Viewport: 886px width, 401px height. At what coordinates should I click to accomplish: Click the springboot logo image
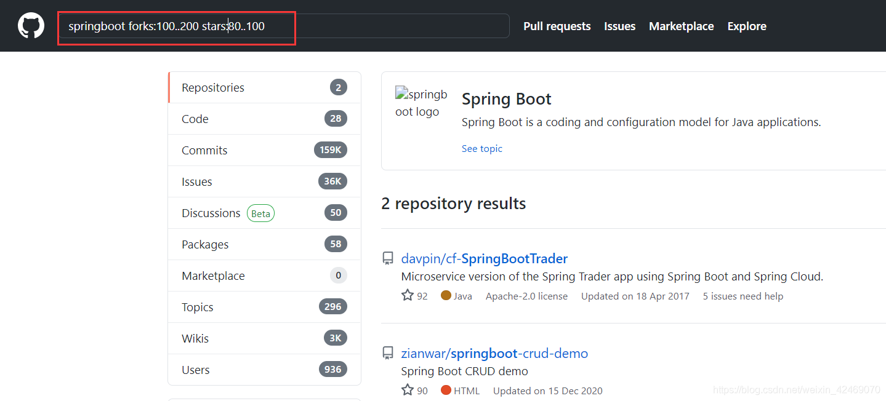click(x=422, y=103)
